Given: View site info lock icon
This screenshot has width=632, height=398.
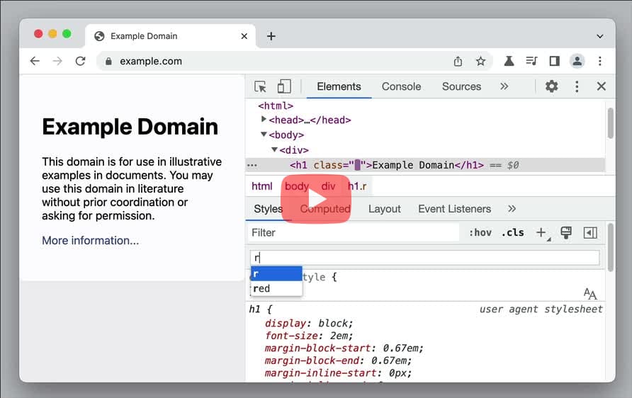Looking at the screenshot, I should coord(108,61).
